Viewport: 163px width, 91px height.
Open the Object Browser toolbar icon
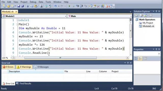coord(103,6)
